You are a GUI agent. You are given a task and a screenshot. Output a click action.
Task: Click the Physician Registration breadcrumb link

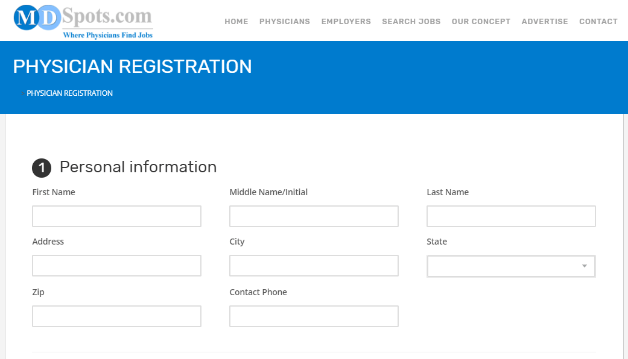70,93
